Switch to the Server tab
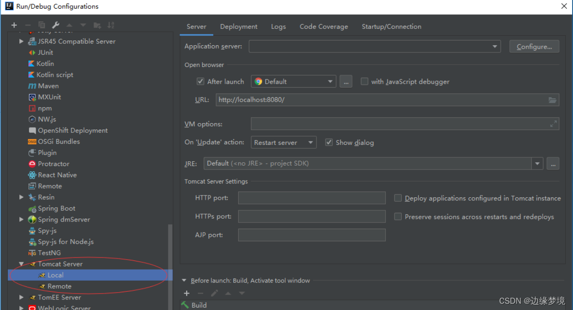The image size is (573, 310). [x=196, y=26]
